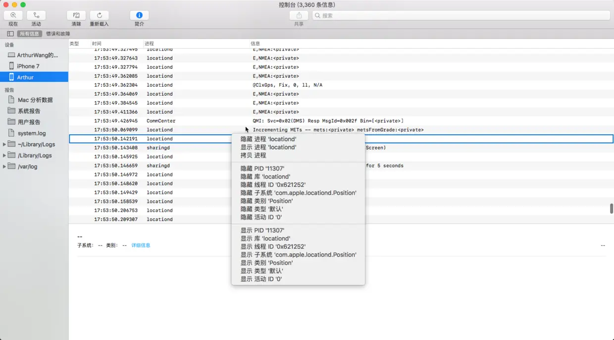Image resolution: width=614 pixels, height=340 pixels.
Task: Click the 清除 (Clear) toolbar icon
Action: (76, 15)
